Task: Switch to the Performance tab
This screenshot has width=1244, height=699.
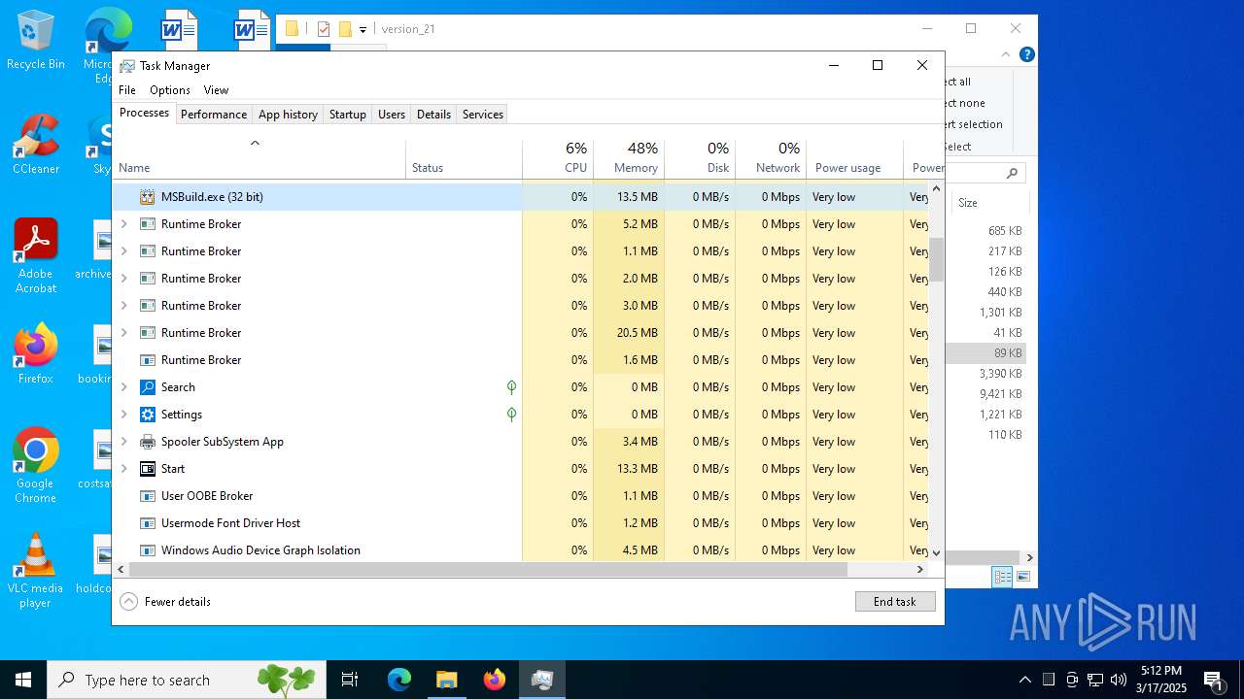Action: [x=214, y=115]
